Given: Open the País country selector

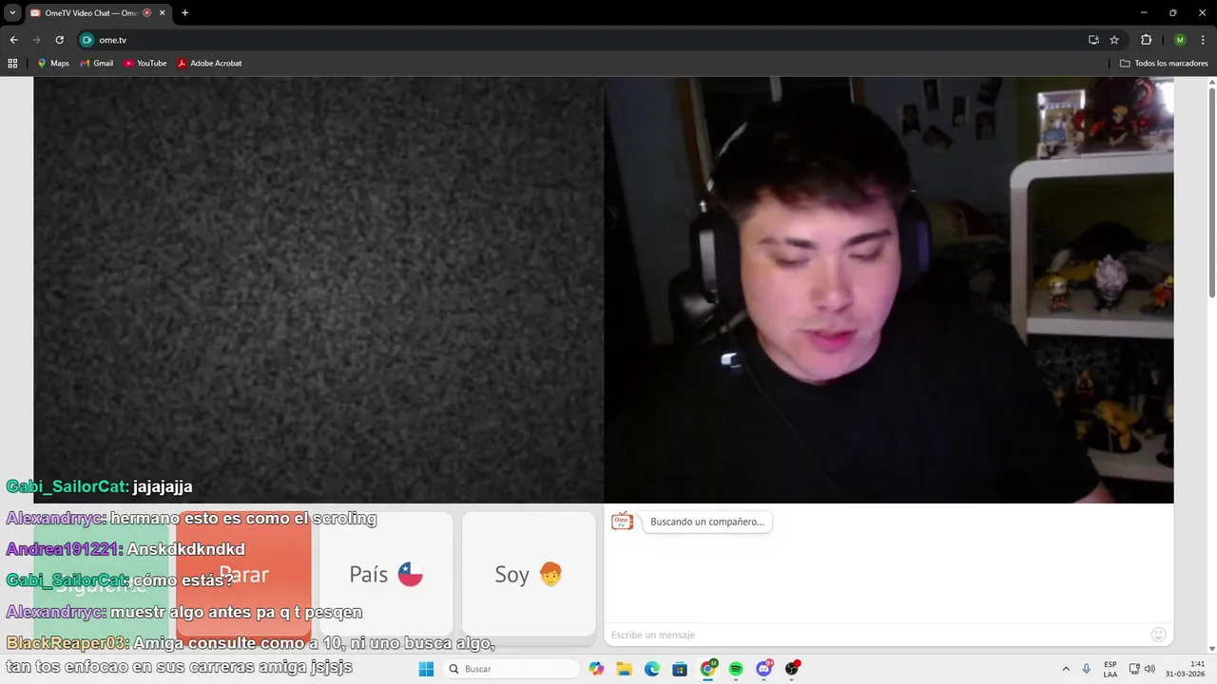Looking at the screenshot, I should [385, 574].
